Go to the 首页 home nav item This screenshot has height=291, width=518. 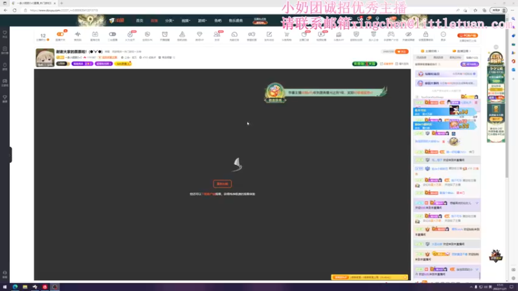pos(139,21)
